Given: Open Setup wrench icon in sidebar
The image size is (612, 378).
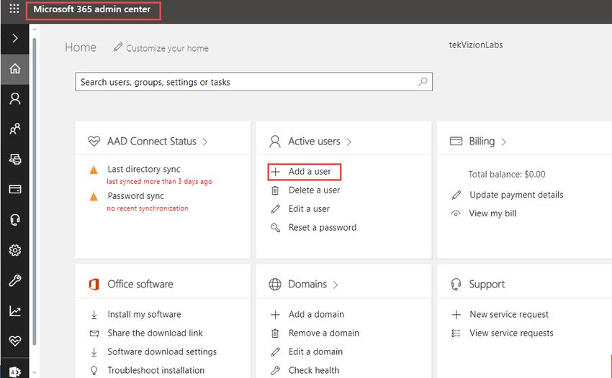Looking at the screenshot, I should coord(15,280).
